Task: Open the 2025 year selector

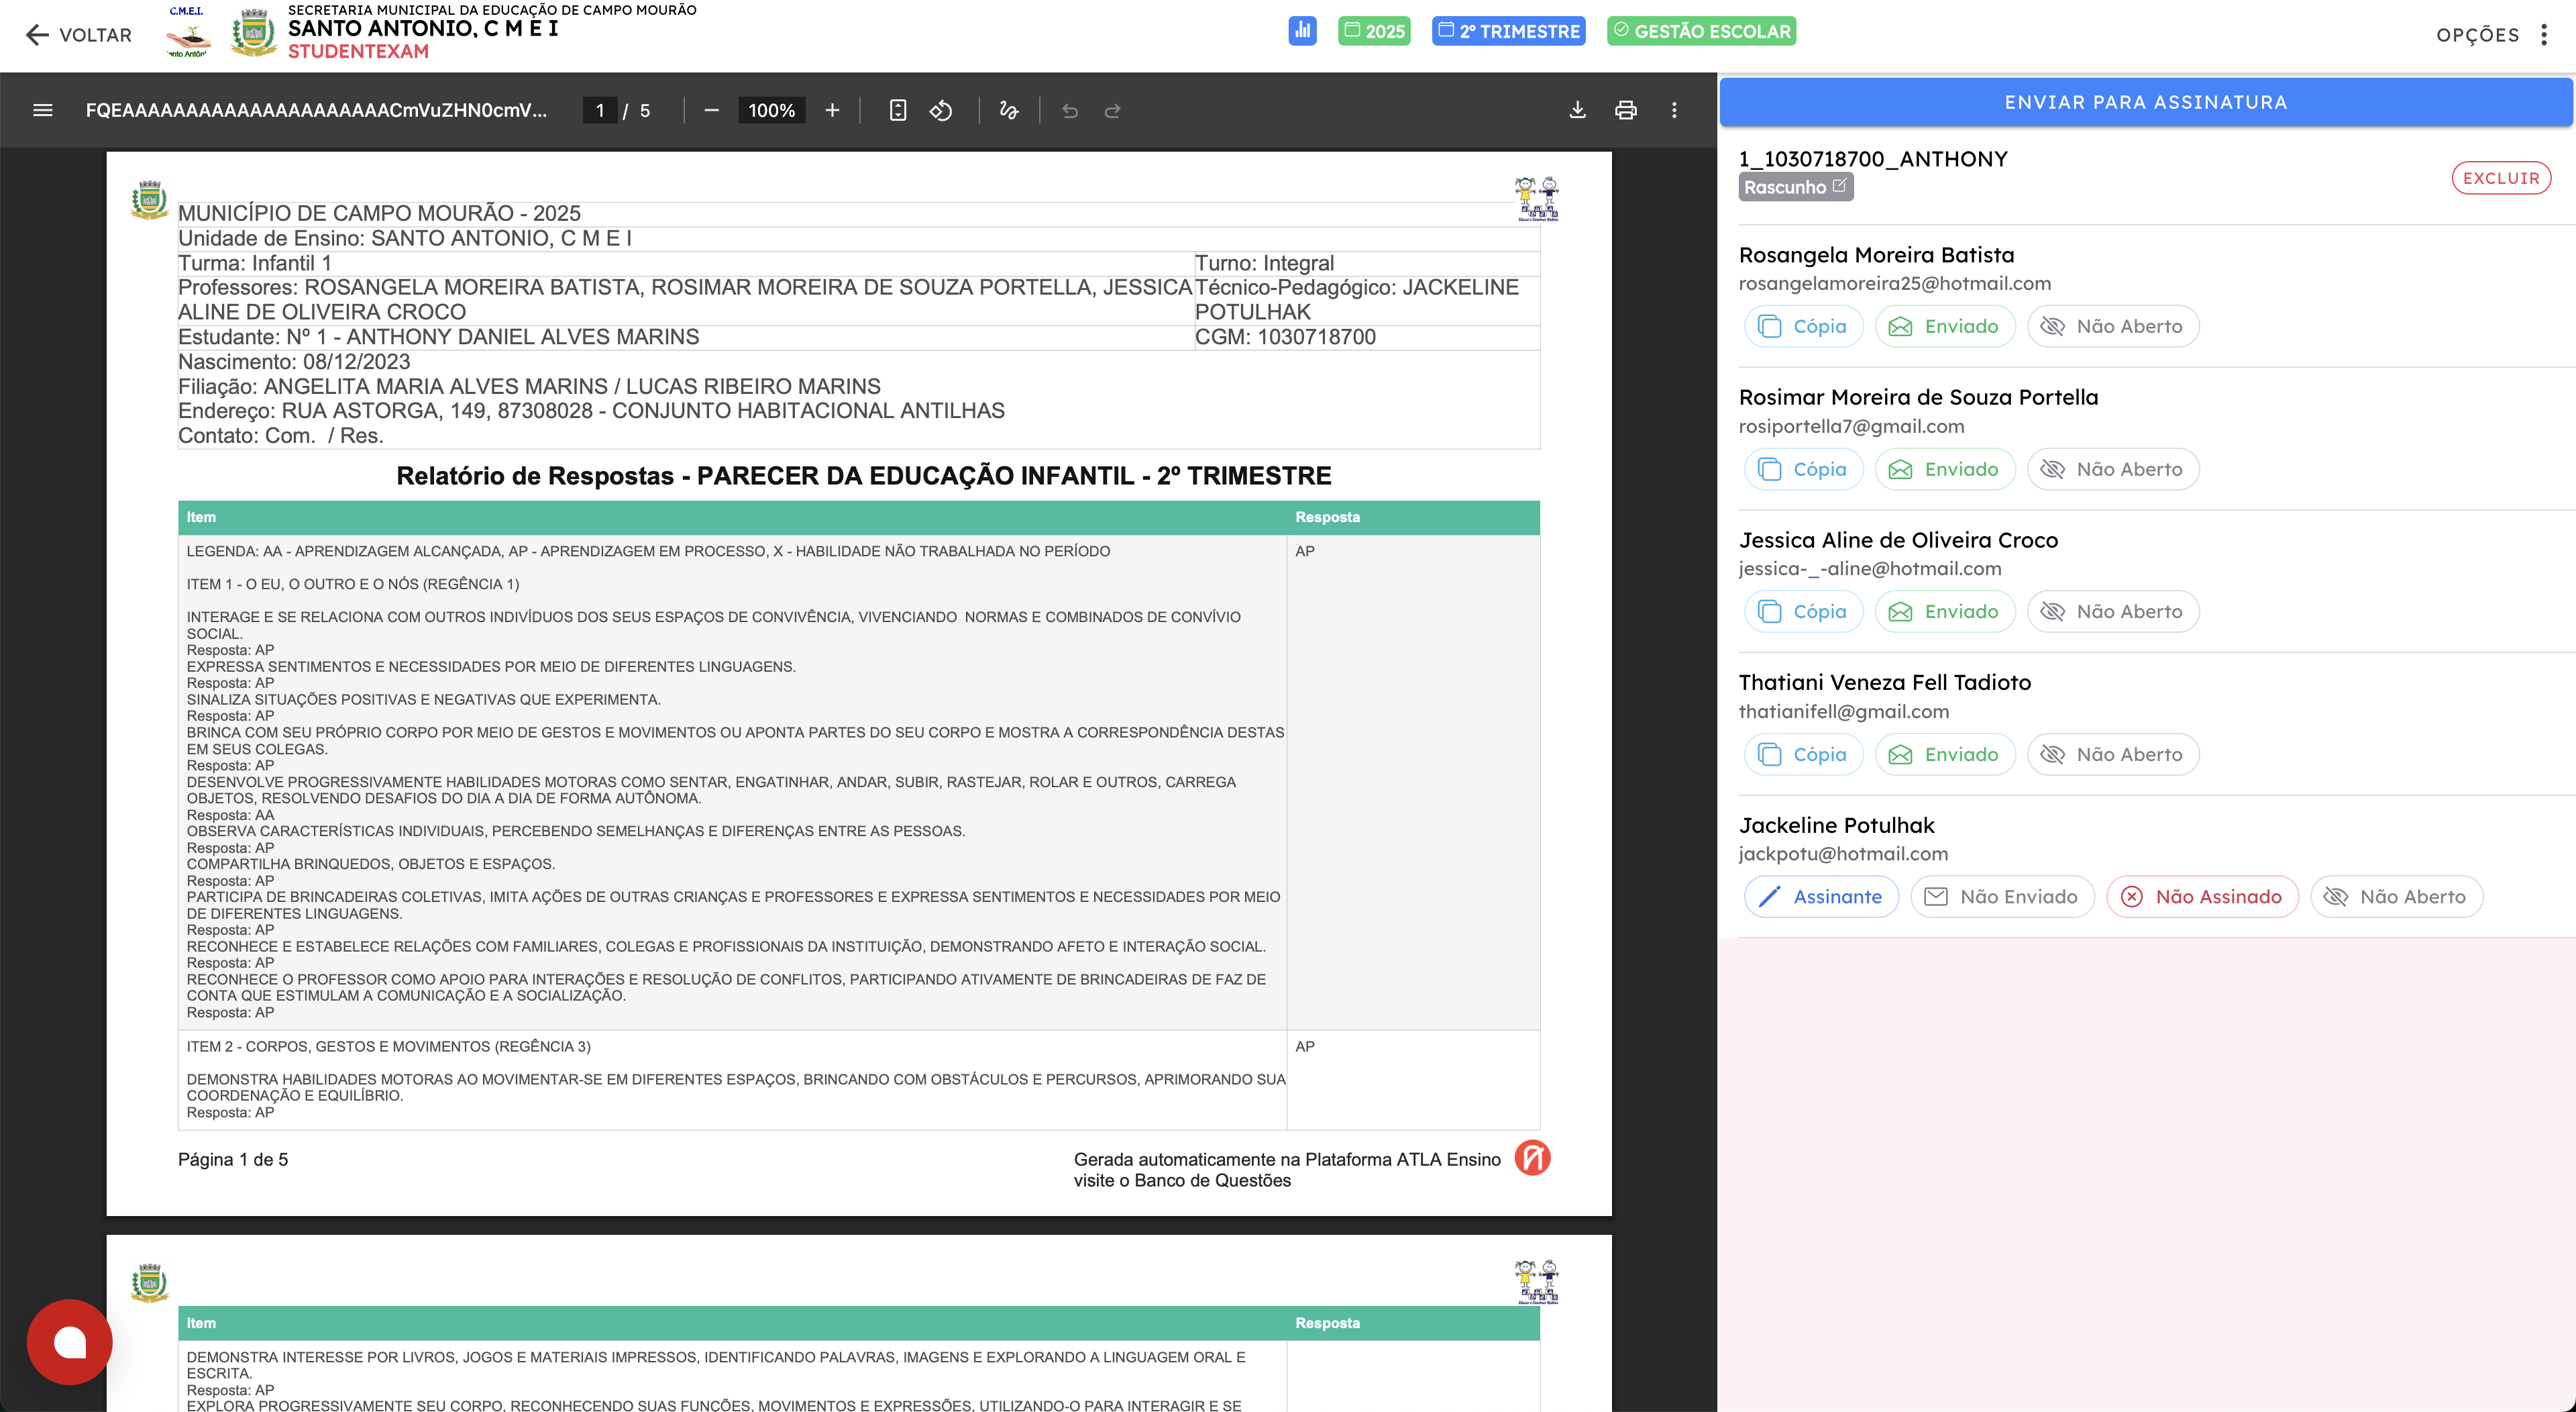Action: coord(1374,31)
